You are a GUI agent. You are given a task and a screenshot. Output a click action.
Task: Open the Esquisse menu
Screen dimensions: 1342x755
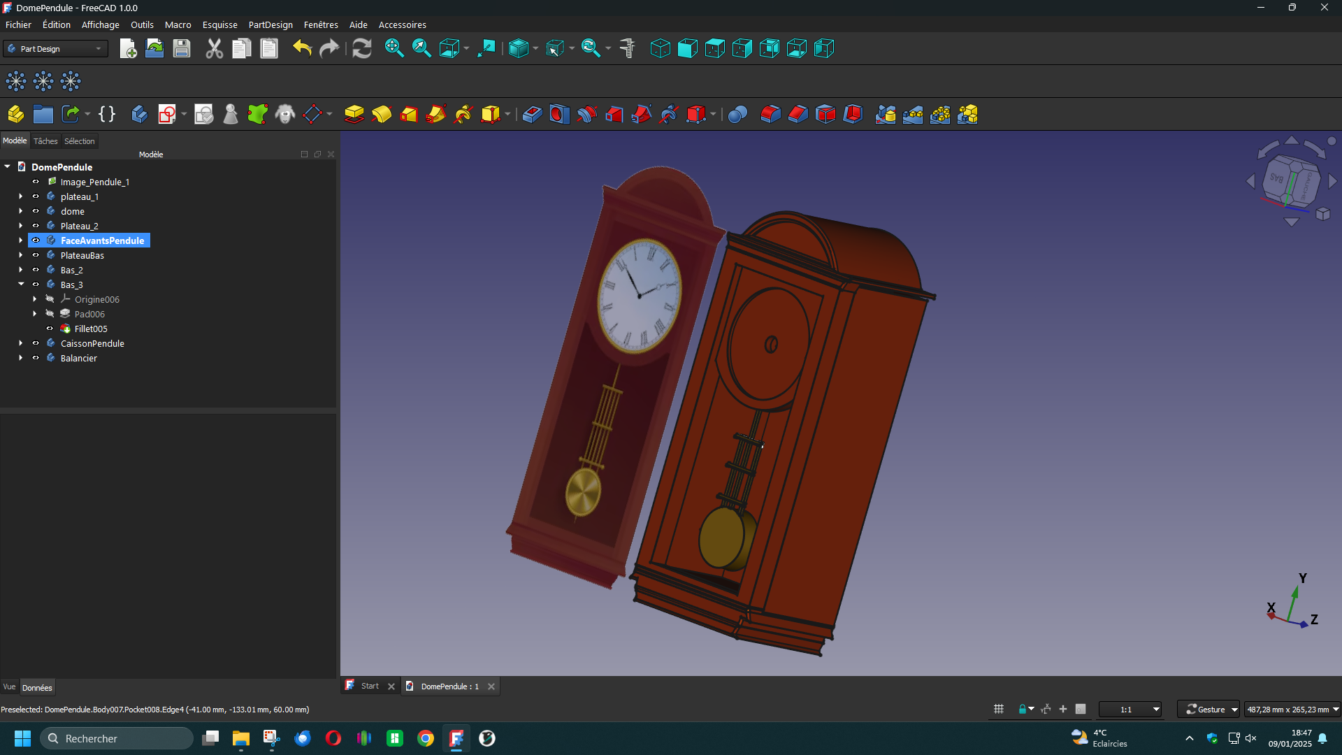pos(219,24)
